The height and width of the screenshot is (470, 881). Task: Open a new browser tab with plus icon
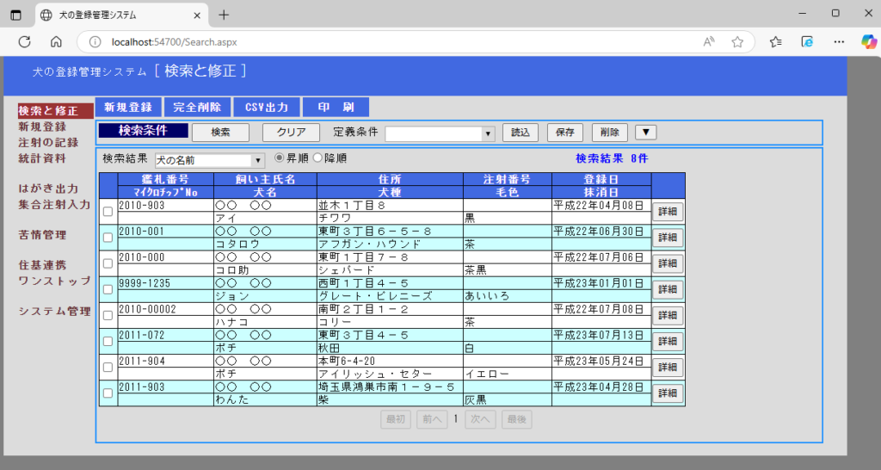[224, 14]
